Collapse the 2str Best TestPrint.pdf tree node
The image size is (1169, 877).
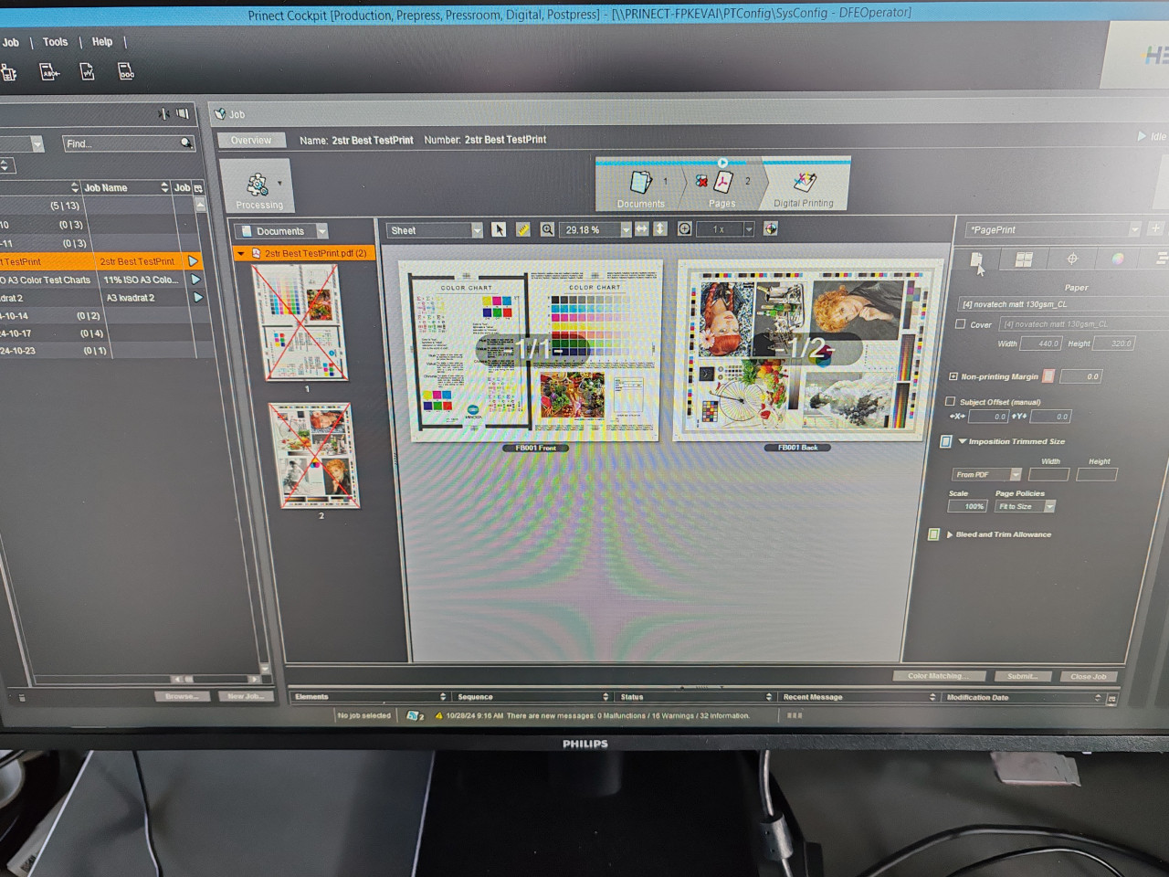pos(240,254)
